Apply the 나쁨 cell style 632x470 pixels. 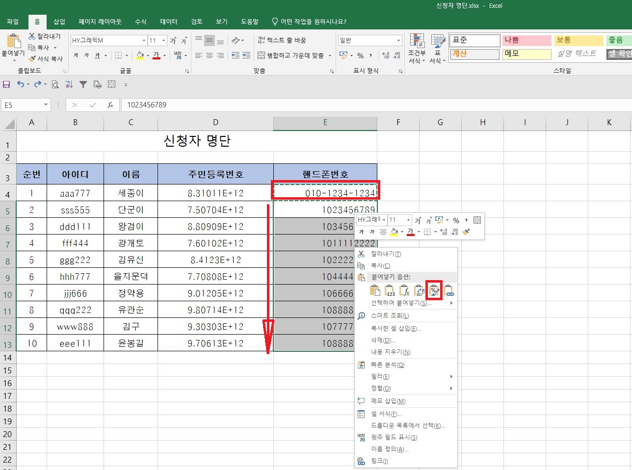point(526,40)
